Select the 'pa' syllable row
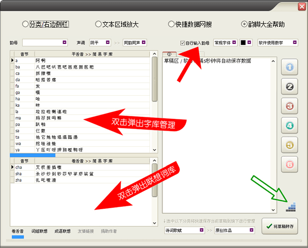The width and height of the screenshot is (308, 248). [x=81, y=125]
